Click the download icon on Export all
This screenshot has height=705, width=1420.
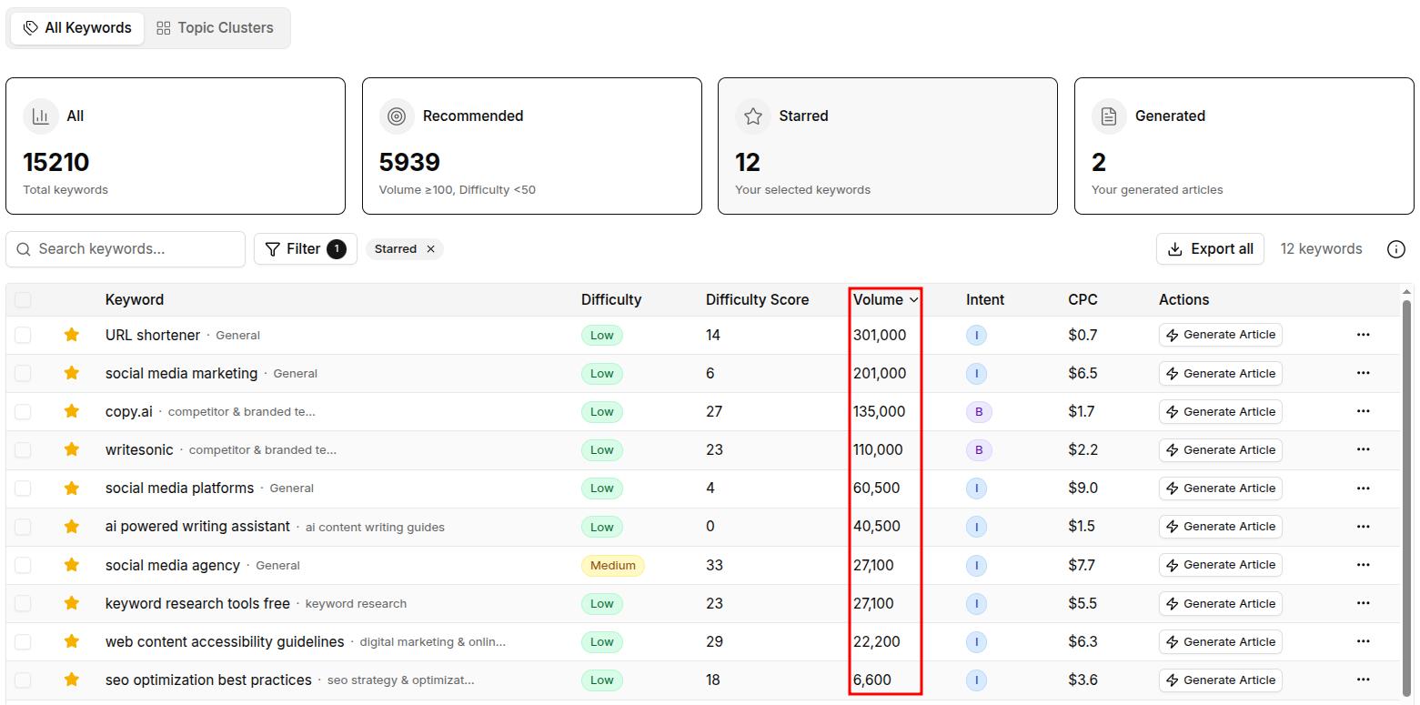pyautogui.click(x=1174, y=248)
